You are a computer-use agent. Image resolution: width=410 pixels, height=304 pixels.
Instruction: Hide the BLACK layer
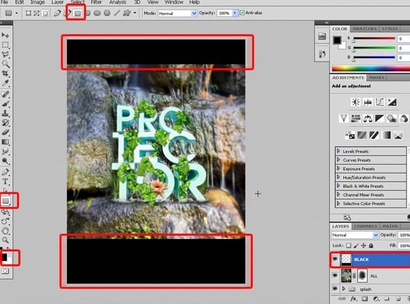335,259
